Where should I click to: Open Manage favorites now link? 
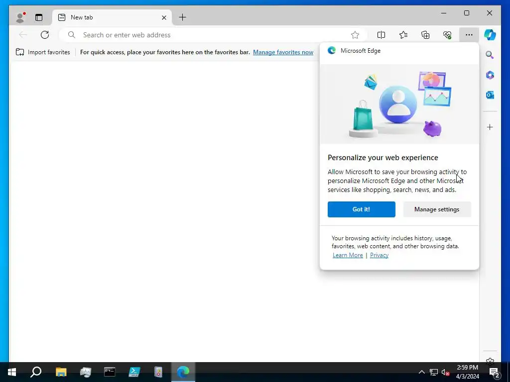[x=283, y=52]
